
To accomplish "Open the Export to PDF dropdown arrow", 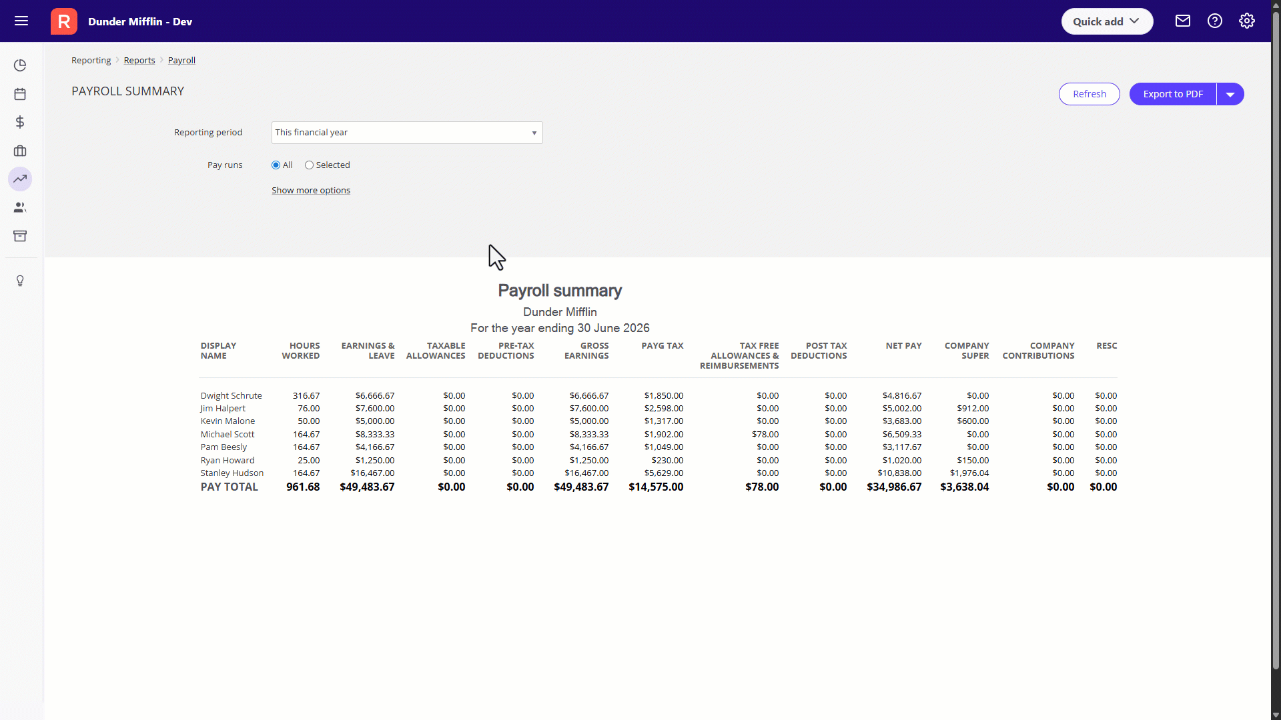I will click(x=1230, y=94).
